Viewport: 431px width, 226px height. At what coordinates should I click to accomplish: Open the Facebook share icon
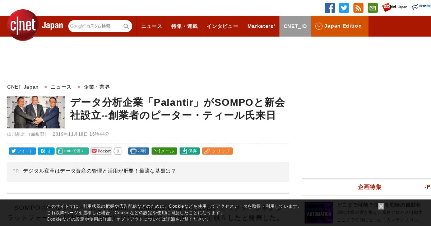pos(330,8)
